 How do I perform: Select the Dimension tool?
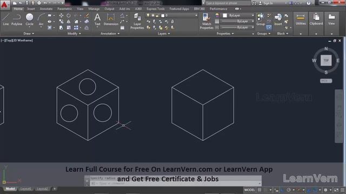click(111, 19)
